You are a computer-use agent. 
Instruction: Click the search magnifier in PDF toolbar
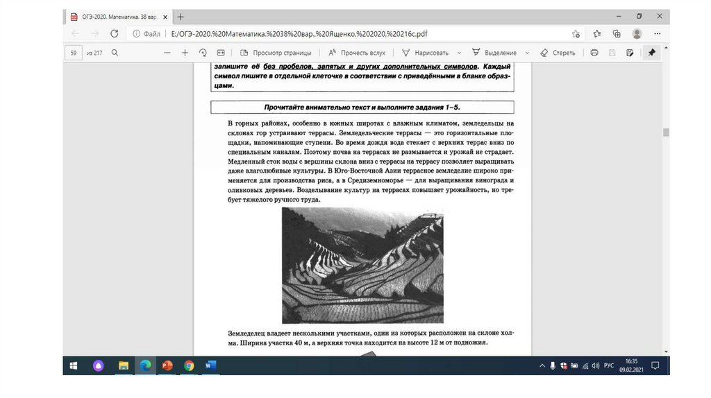[115, 53]
